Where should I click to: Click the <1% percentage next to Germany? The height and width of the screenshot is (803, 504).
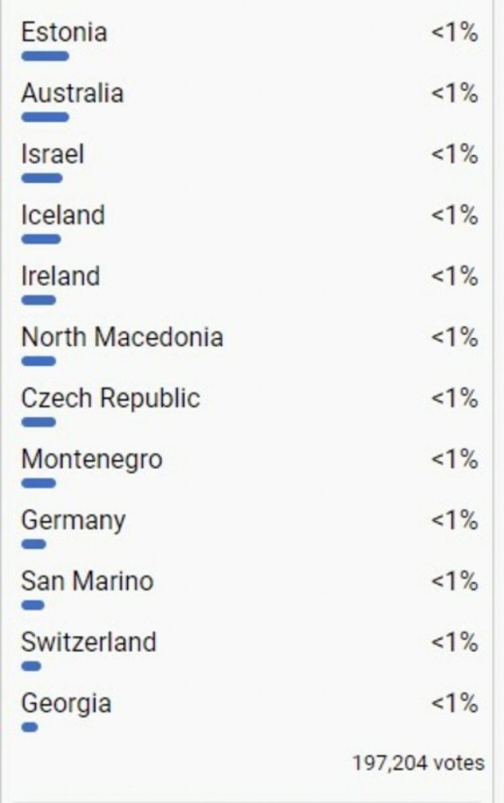(x=455, y=521)
